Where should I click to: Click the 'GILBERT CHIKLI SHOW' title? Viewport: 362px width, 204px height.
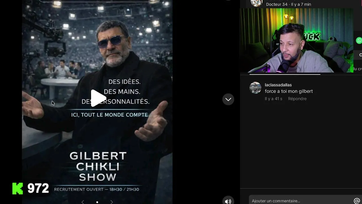point(98,166)
